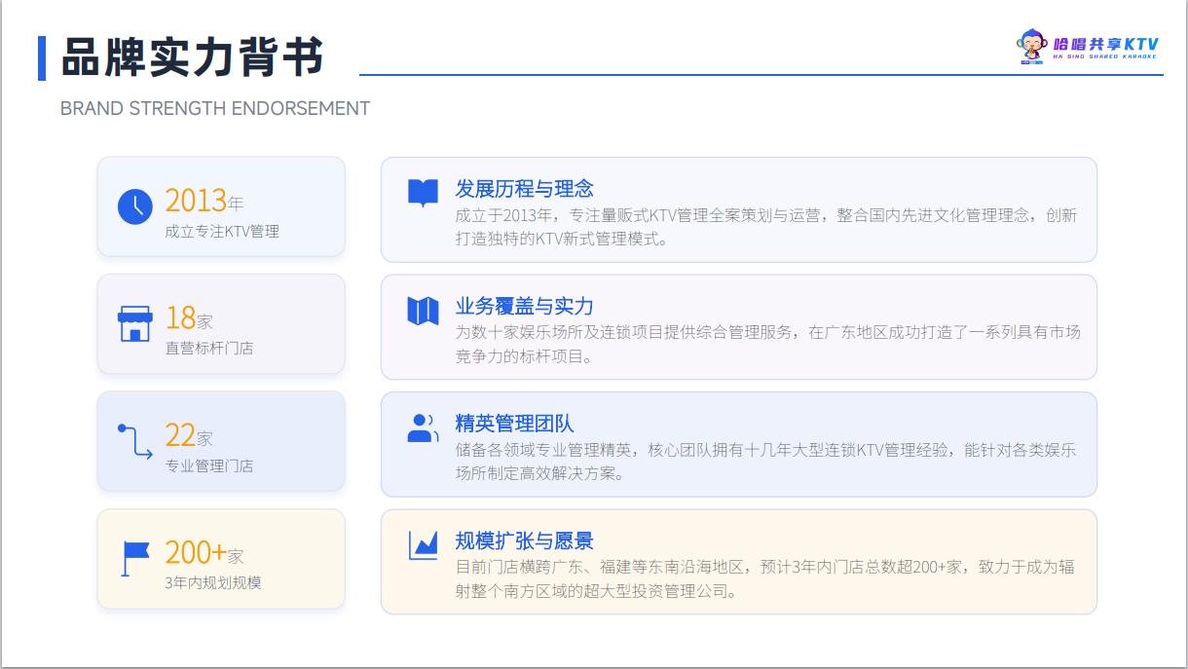Click the people icon beside 精英管理团队
The height and width of the screenshot is (669, 1188).
click(x=423, y=427)
